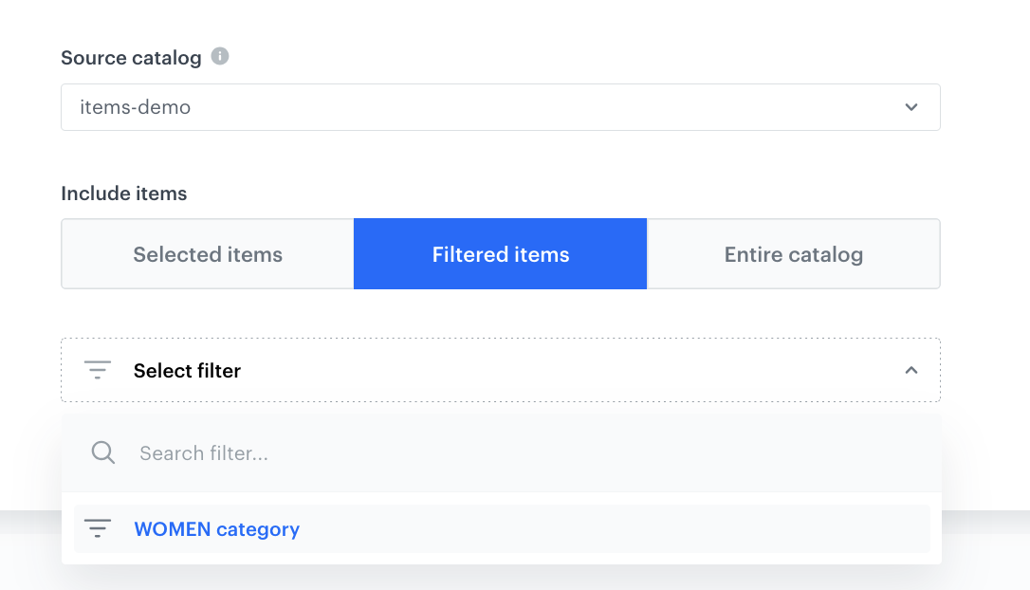Image resolution: width=1030 pixels, height=590 pixels.
Task: Click the Select filter label text
Action: (187, 371)
